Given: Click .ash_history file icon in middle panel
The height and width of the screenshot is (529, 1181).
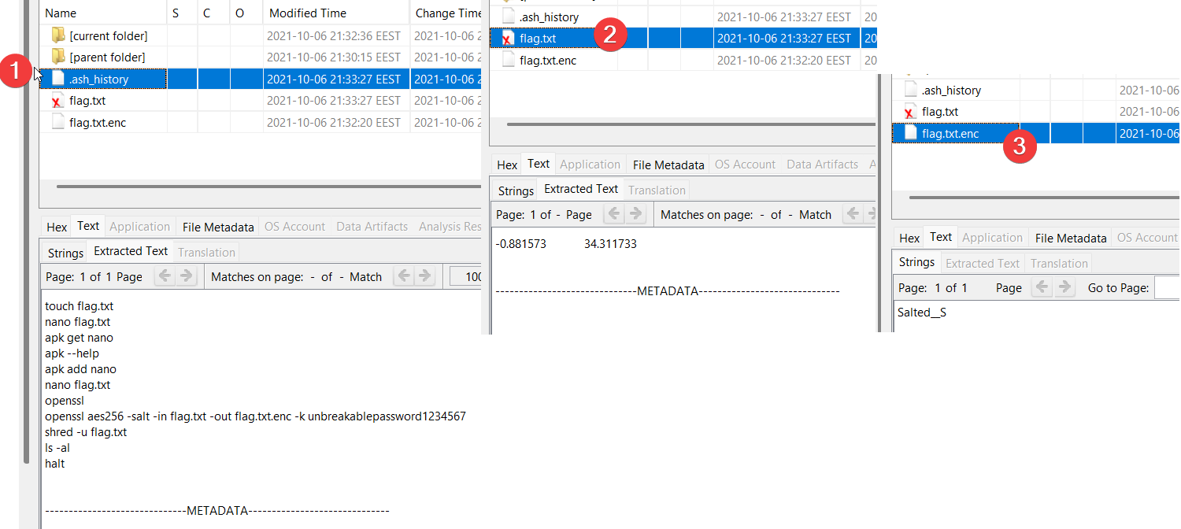Looking at the screenshot, I should click(x=508, y=17).
